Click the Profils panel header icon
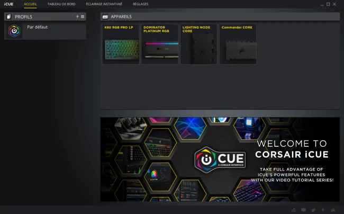344x214 pixels. [8, 16]
